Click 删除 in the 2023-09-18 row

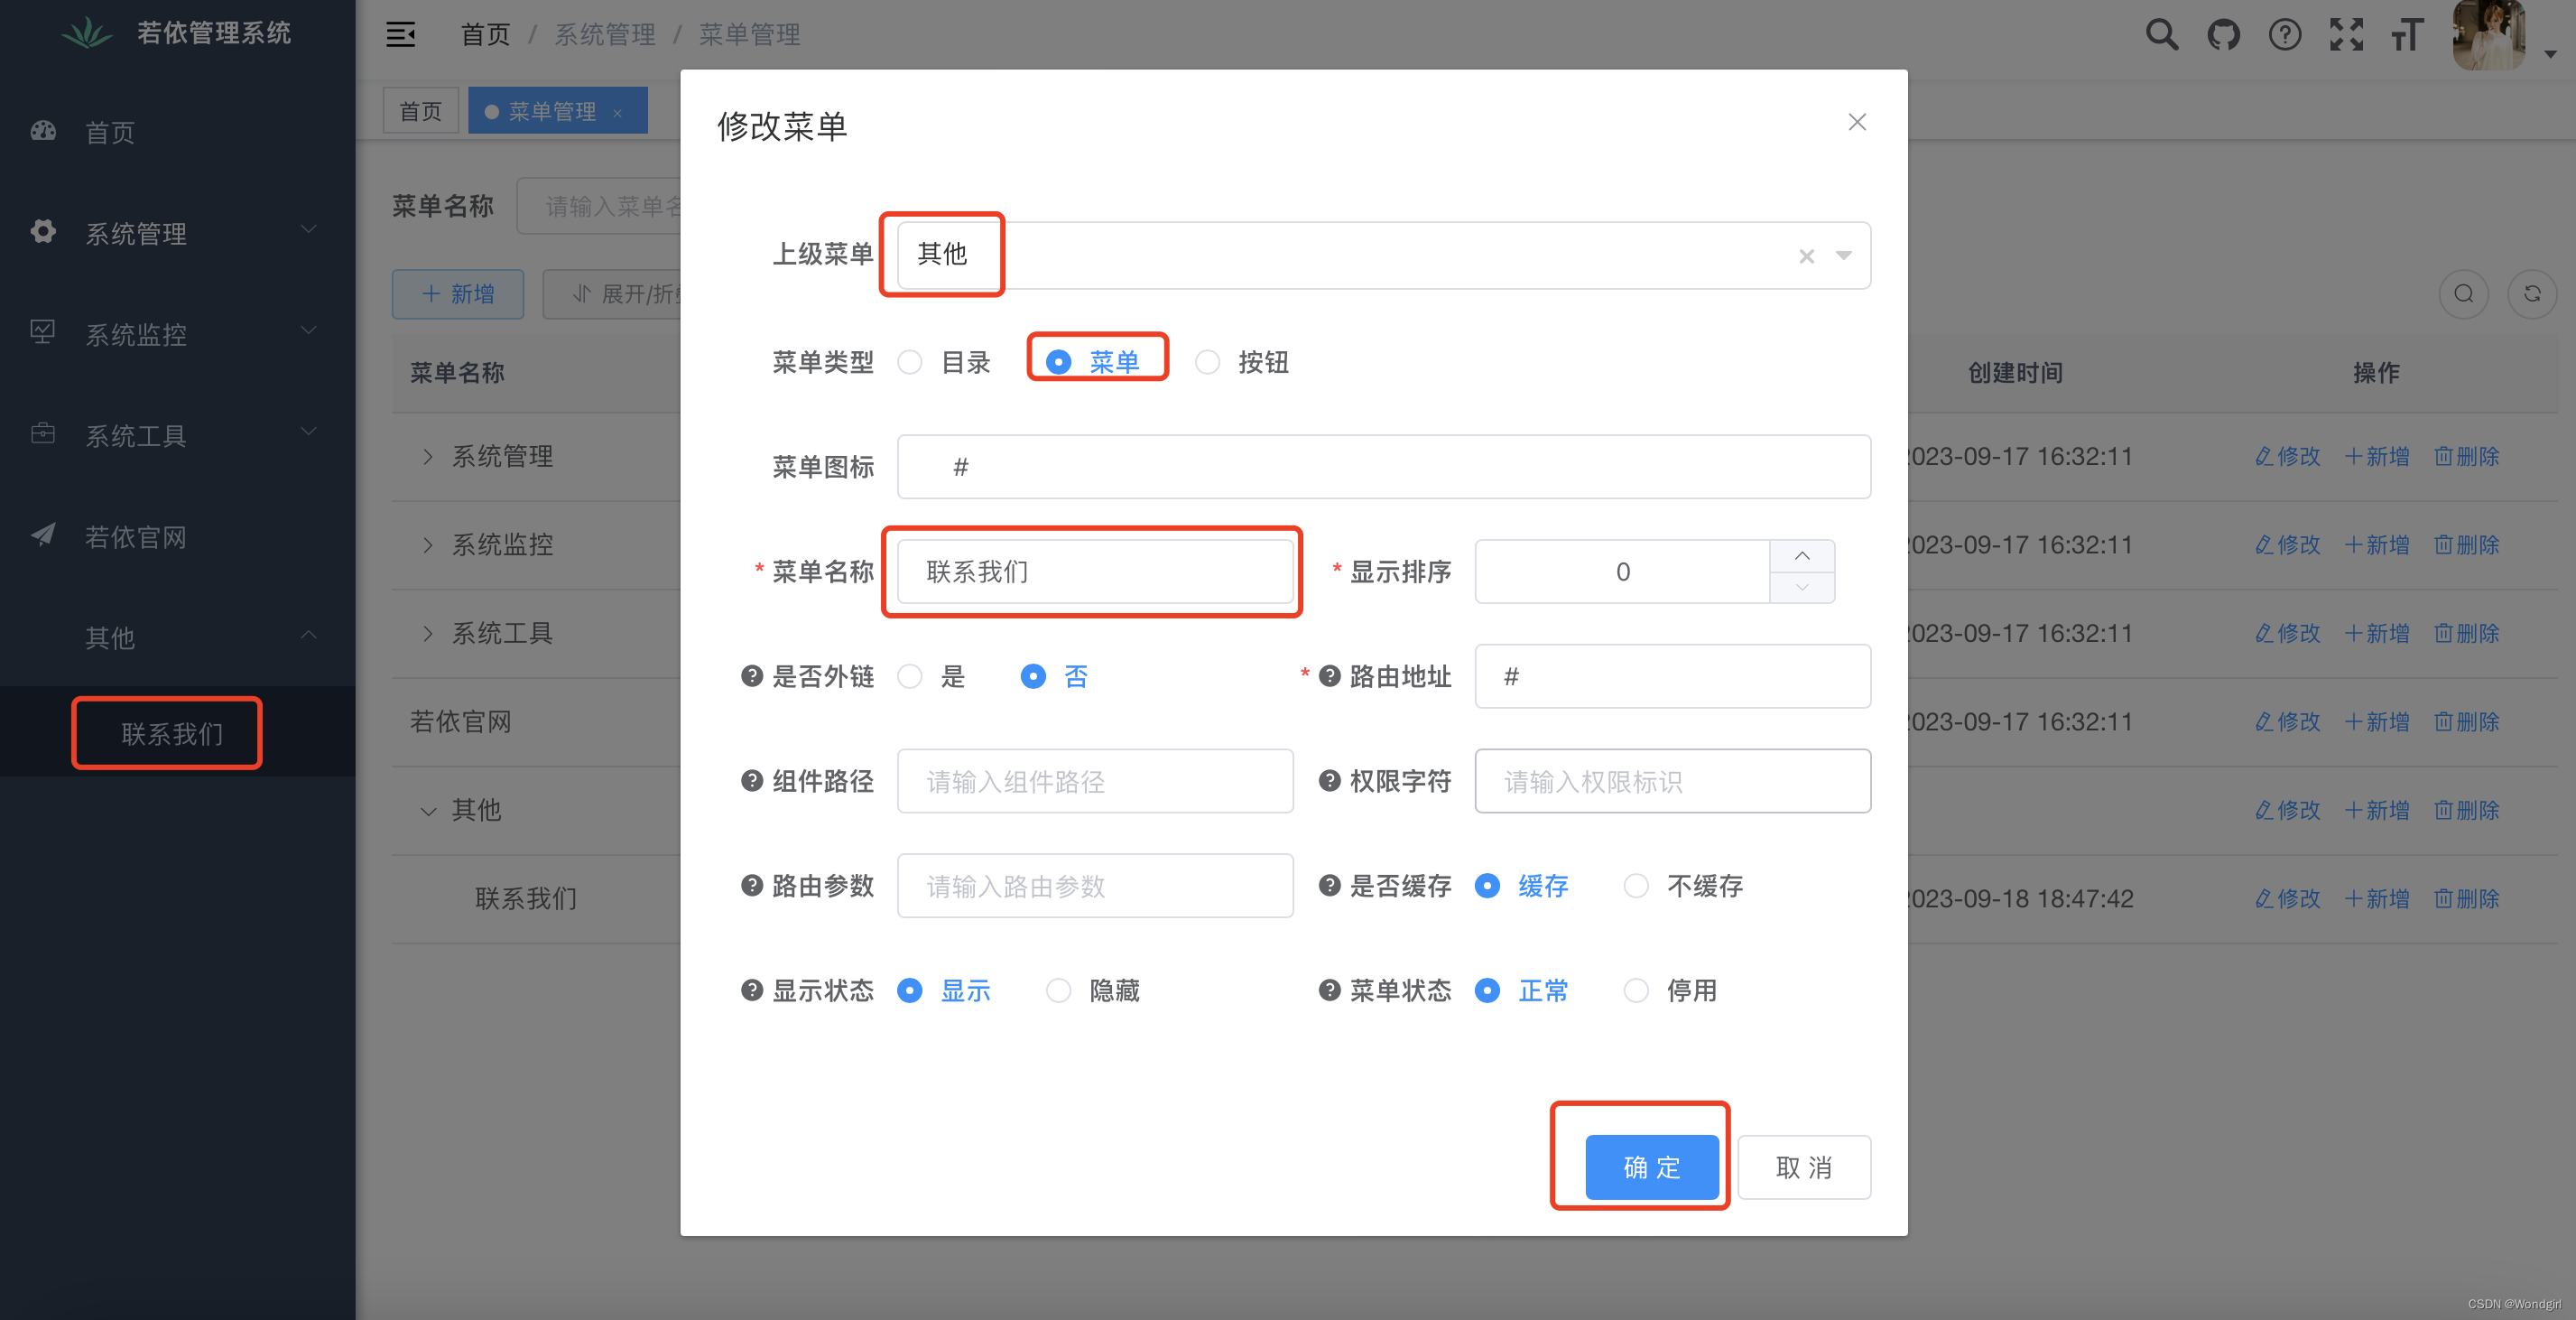point(2466,899)
